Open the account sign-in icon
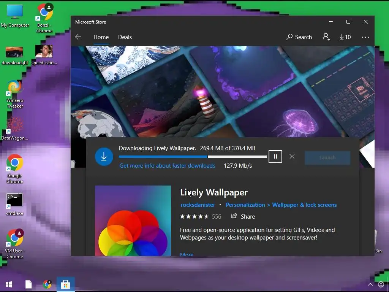The width and height of the screenshot is (389, 292). (x=326, y=37)
